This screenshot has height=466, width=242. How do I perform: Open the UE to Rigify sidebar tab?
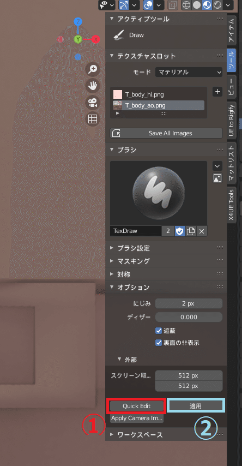coord(232,121)
